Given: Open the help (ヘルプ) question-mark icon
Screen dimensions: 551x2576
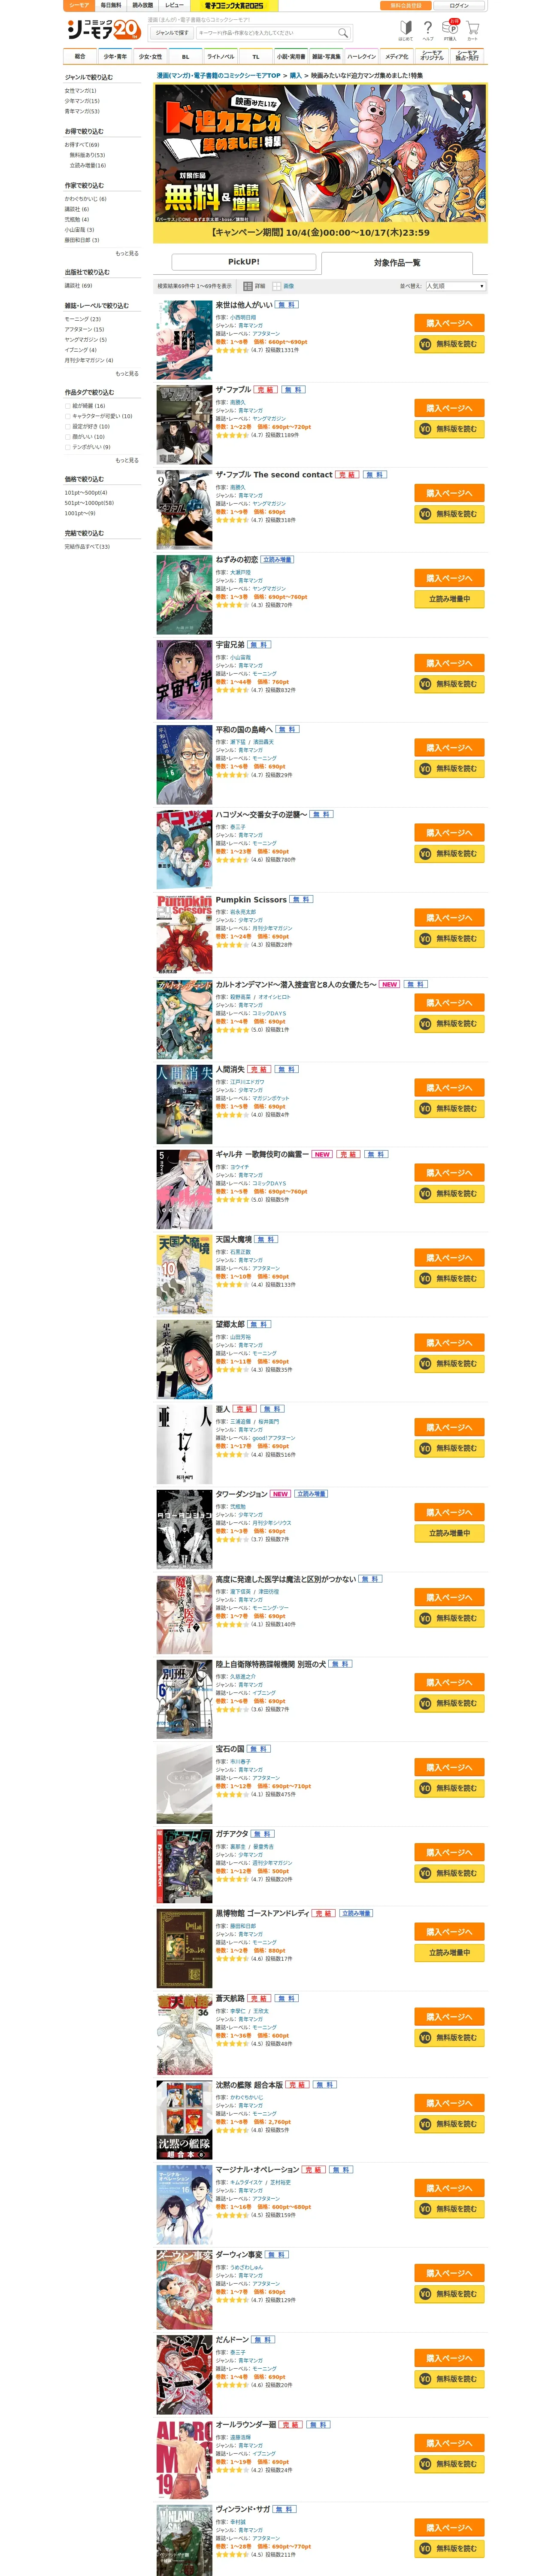Looking at the screenshot, I should (428, 29).
